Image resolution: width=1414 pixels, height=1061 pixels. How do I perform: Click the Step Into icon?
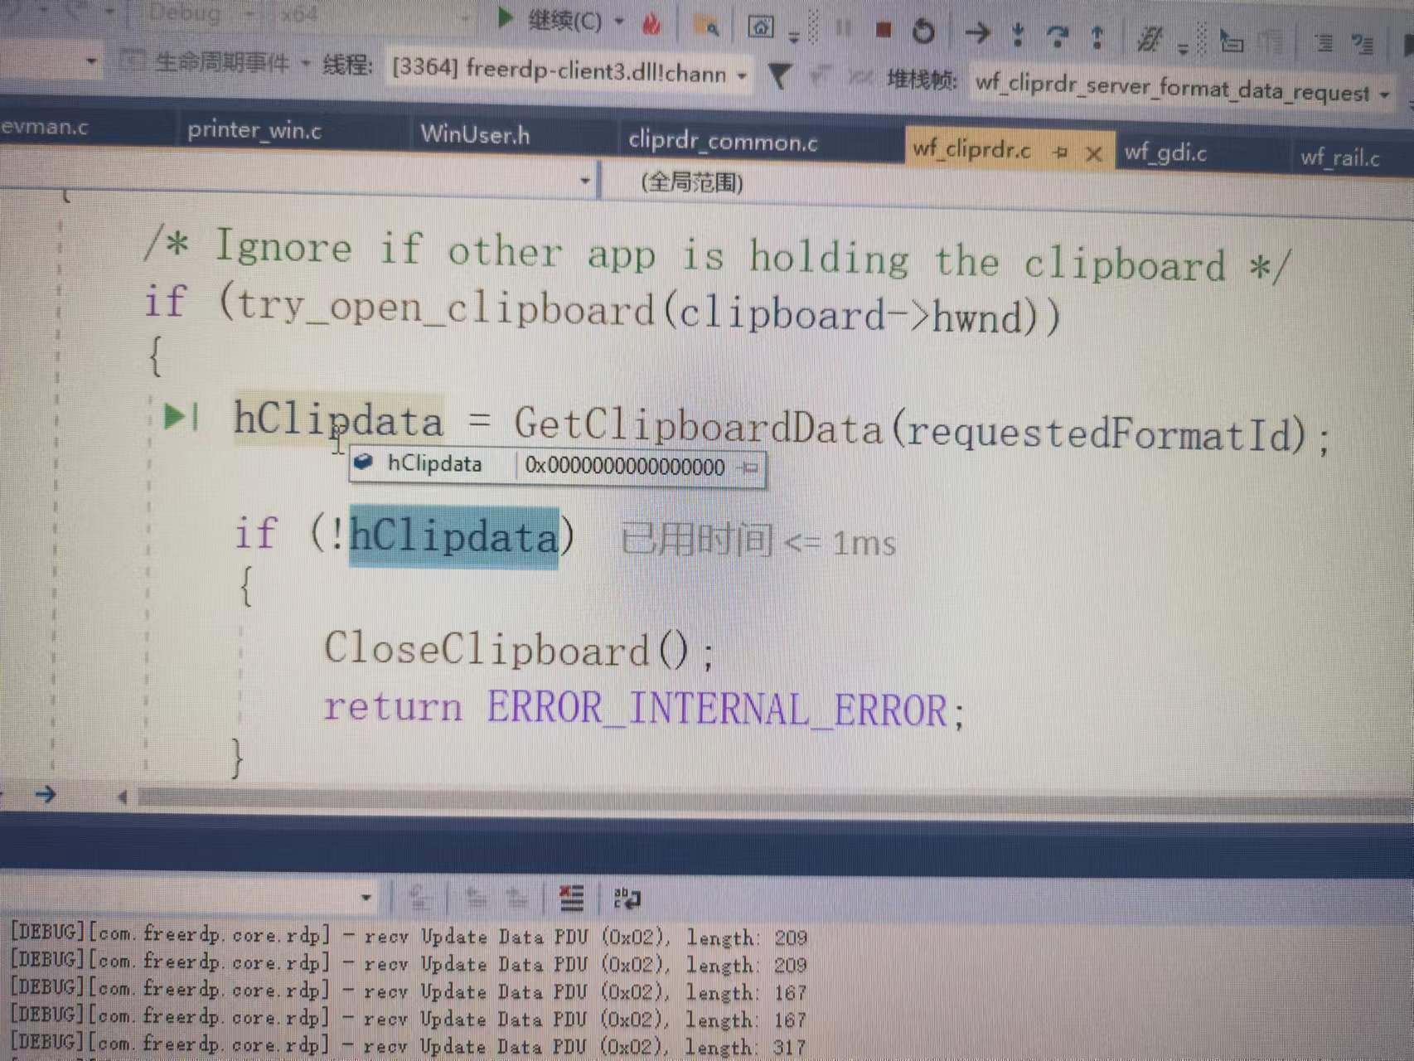1018,35
